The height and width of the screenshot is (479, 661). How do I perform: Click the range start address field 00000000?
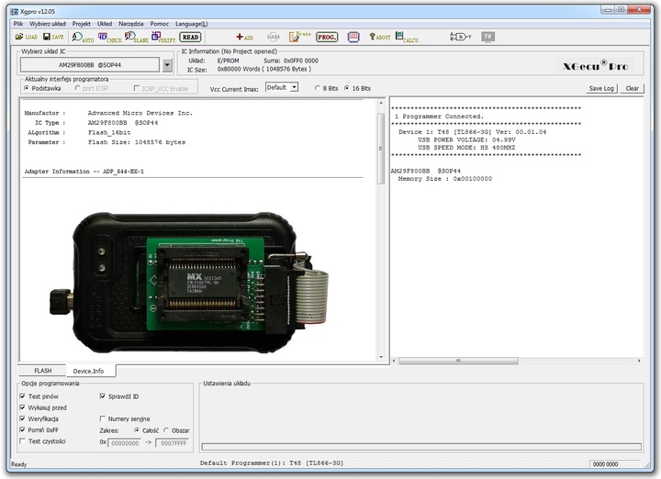126,443
